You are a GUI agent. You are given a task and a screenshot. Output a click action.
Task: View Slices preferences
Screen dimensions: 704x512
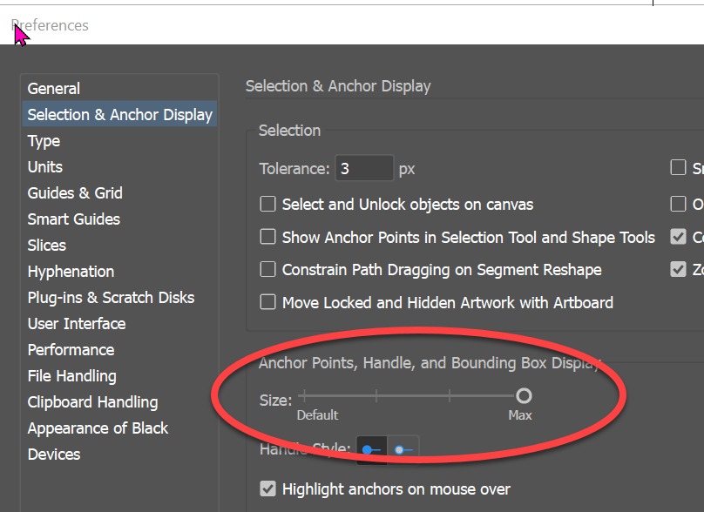coord(46,245)
